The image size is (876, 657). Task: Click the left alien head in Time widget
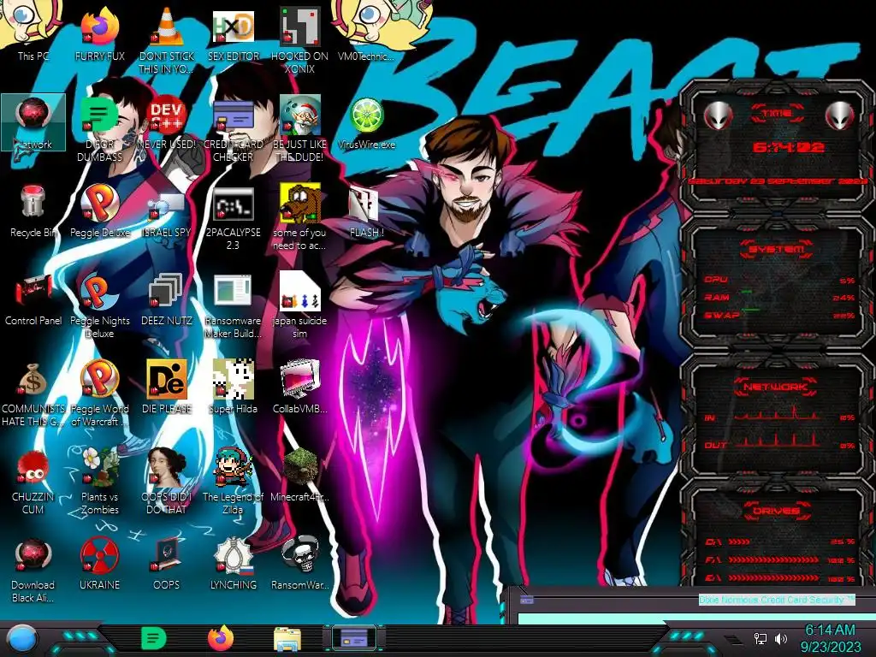pyautogui.click(x=718, y=115)
